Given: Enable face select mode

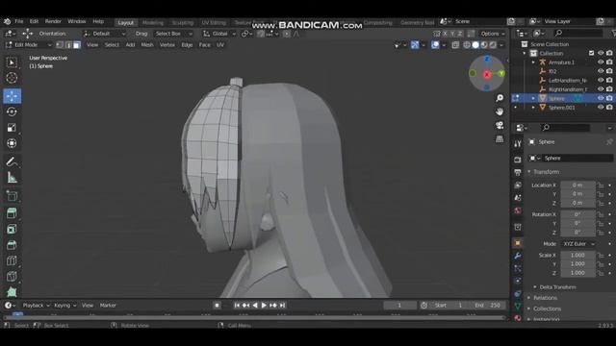Looking at the screenshot, I should 77,45.
